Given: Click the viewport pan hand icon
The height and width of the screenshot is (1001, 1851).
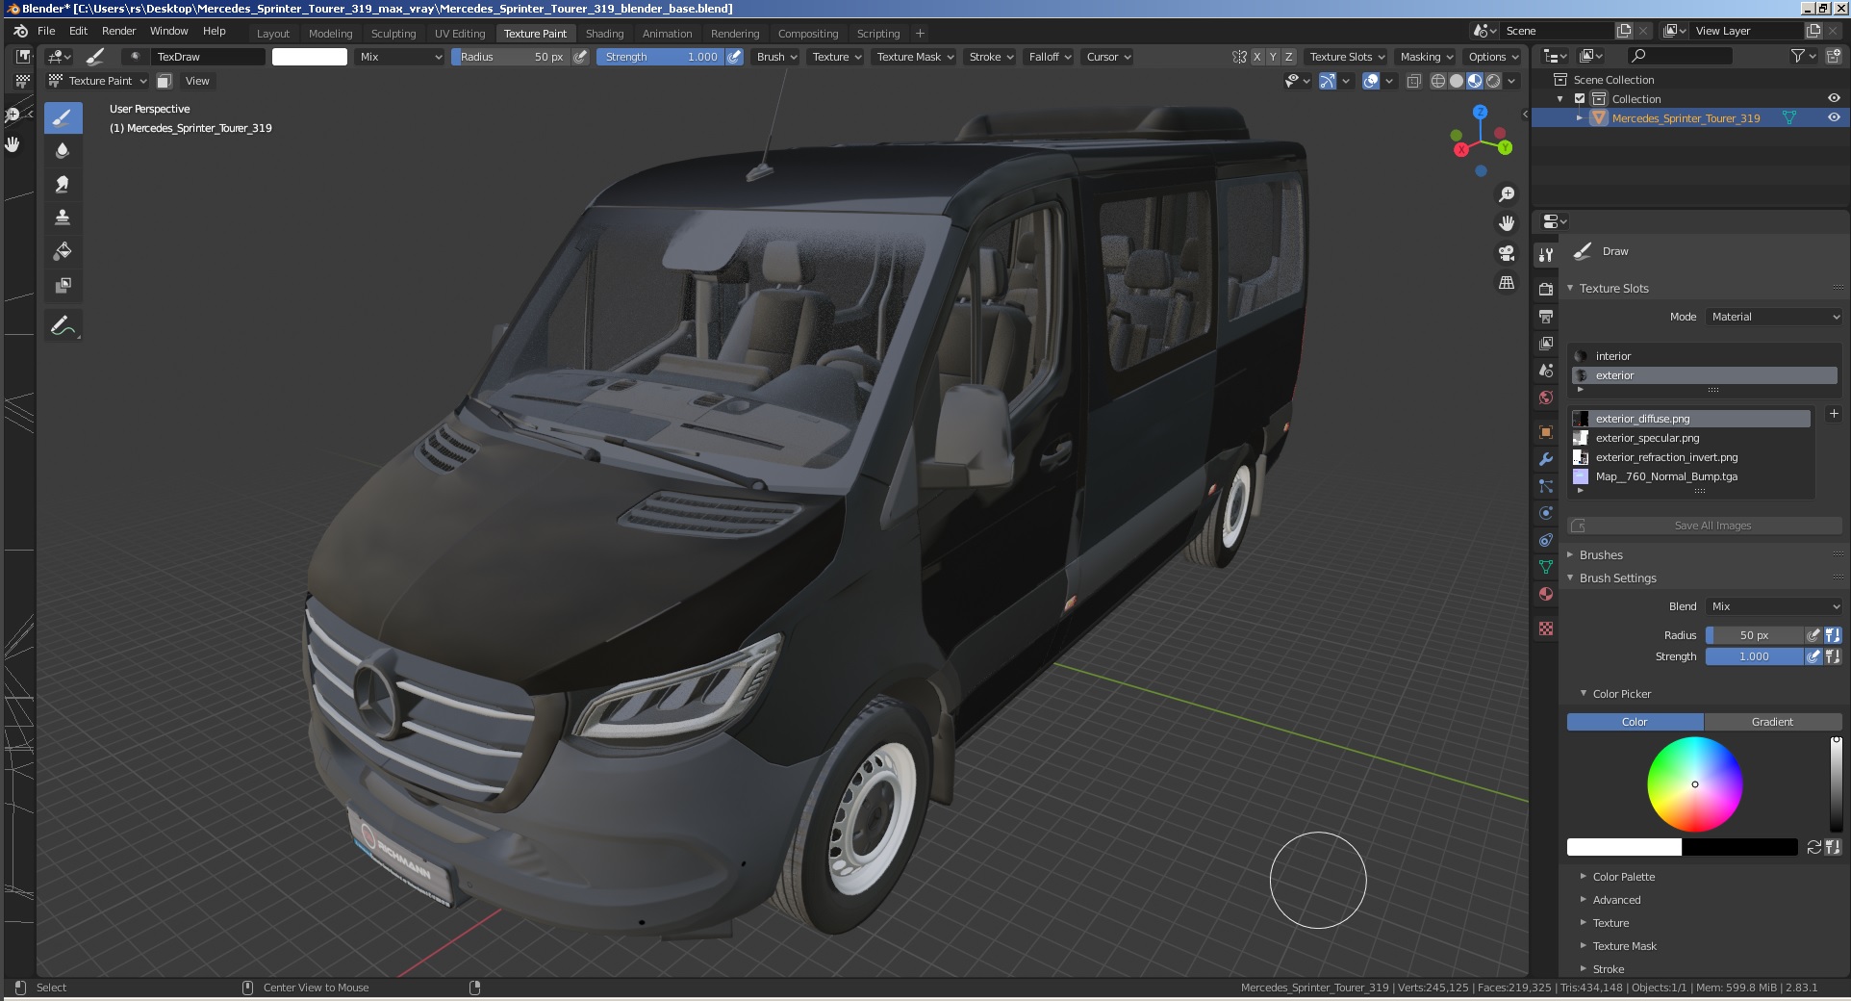Looking at the screenshot, I should point(1507,223).
